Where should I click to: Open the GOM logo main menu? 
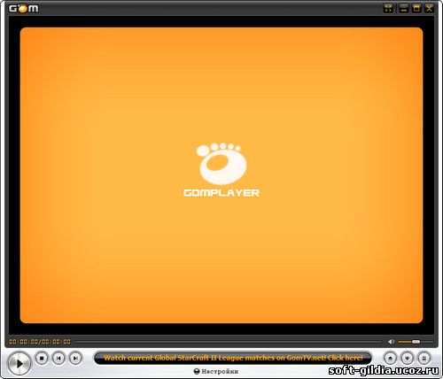tap(24, 8)
